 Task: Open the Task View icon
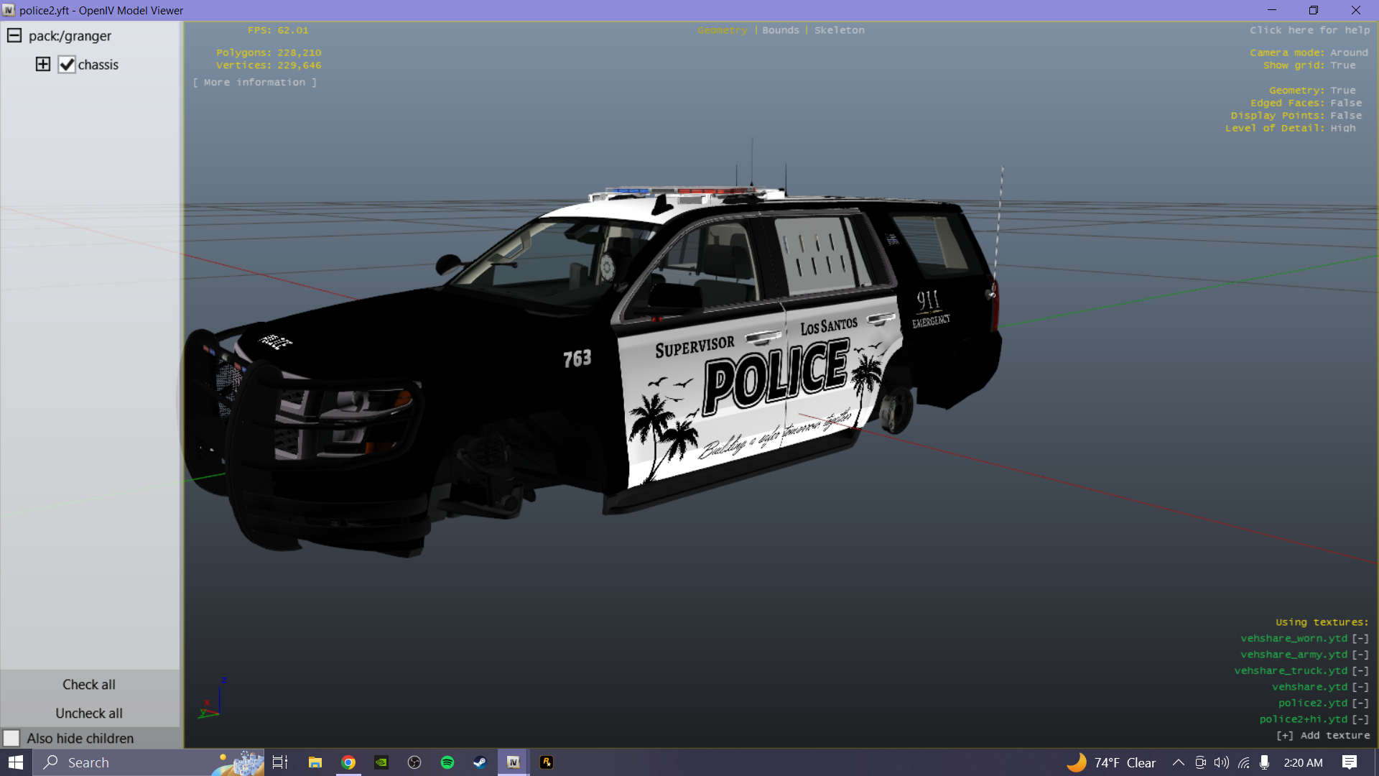tap(280, 762)
